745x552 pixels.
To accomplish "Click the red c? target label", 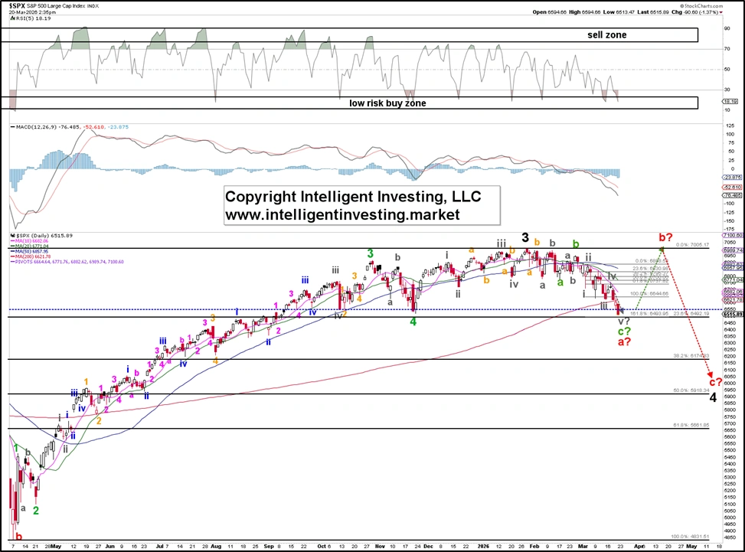I will pyautogui.click(x=714, y=381).
